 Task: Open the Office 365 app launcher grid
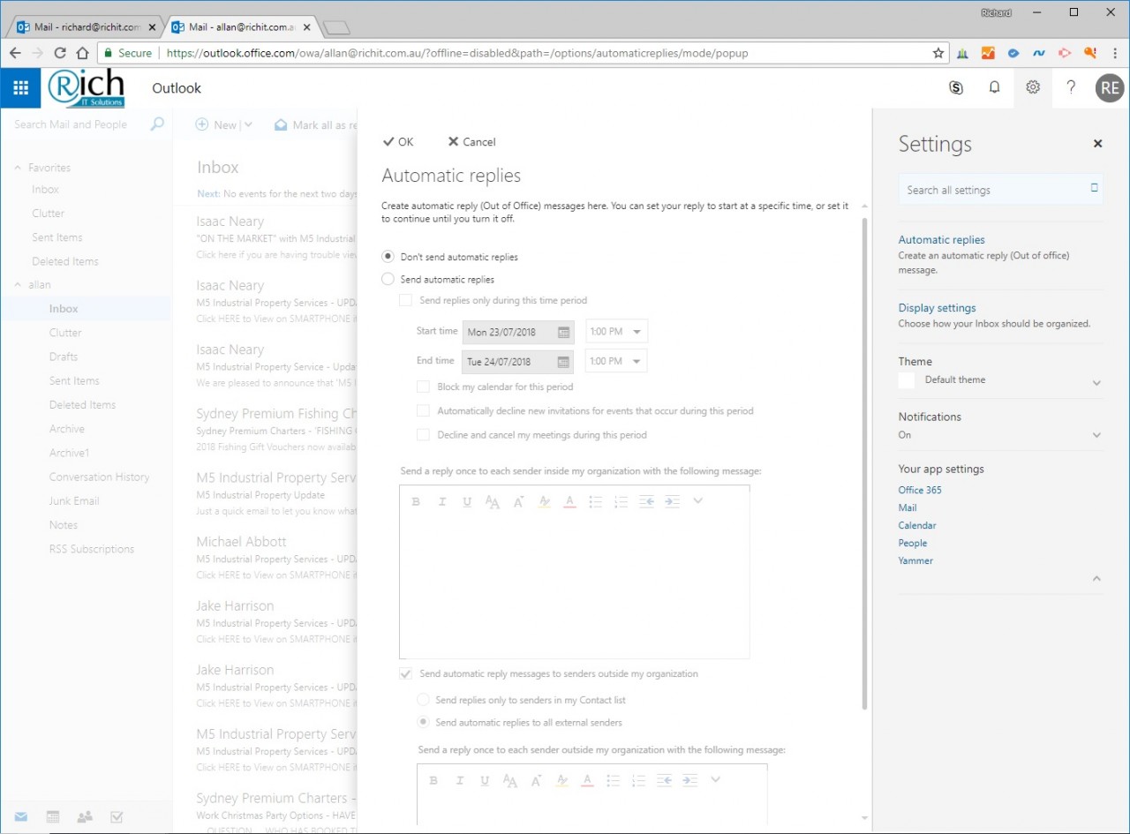pyautogui.click(x=20, y=87)
